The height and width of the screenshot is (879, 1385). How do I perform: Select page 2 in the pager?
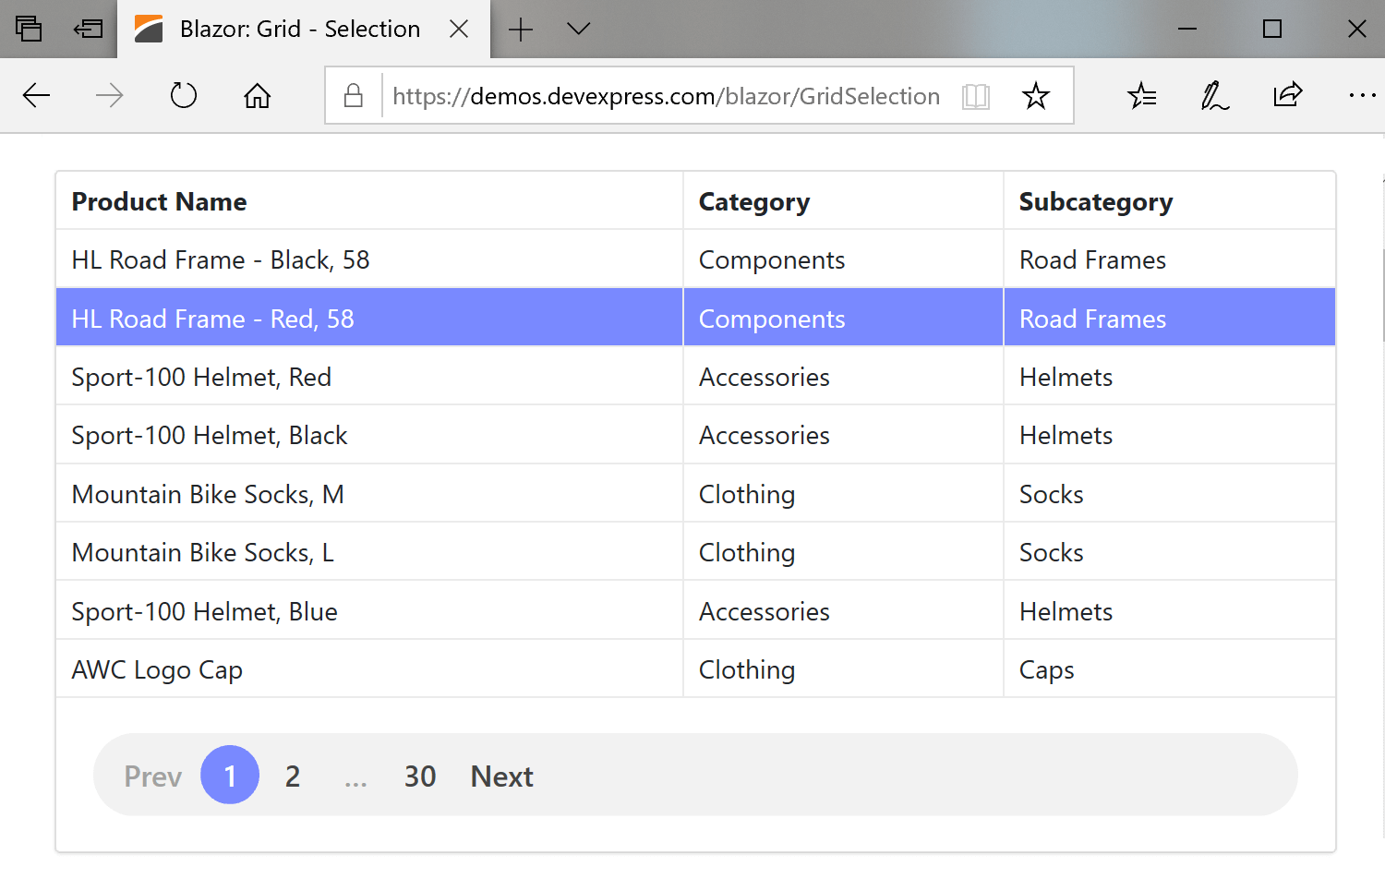click(293, 777)
